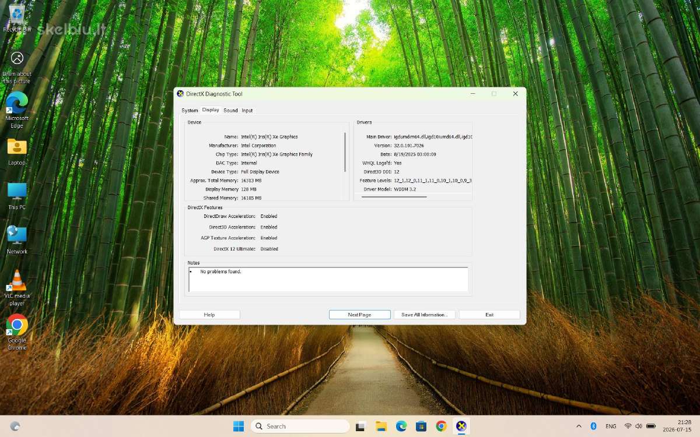Viewport: 700px width, 437px height.
Task: Open Task View from the taskbar
Action: tap(361, 426)
